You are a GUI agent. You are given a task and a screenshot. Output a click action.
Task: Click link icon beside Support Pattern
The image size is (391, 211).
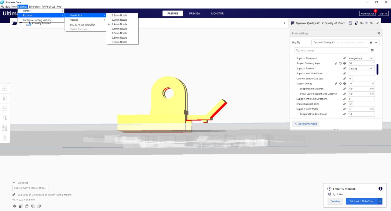coord(344,69)
